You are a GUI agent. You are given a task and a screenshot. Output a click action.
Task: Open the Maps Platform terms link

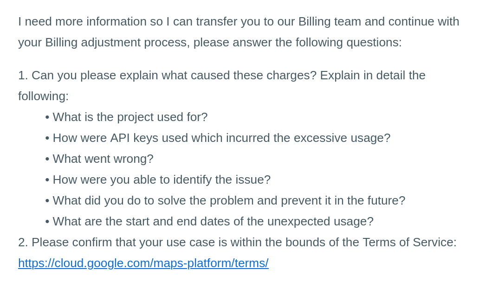coord(143,263)
